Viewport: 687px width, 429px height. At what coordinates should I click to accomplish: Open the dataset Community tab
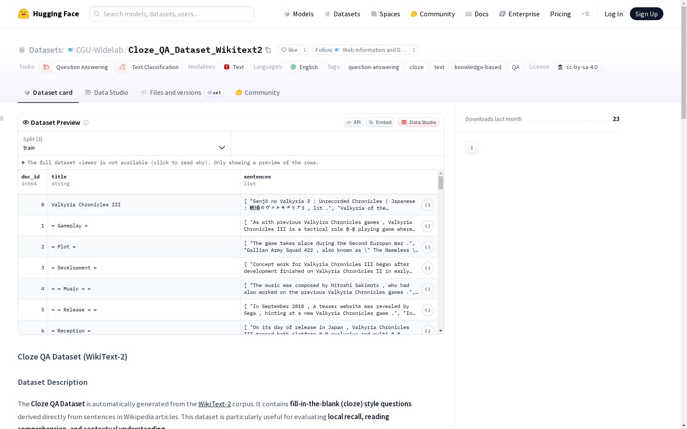pos(258,93)
